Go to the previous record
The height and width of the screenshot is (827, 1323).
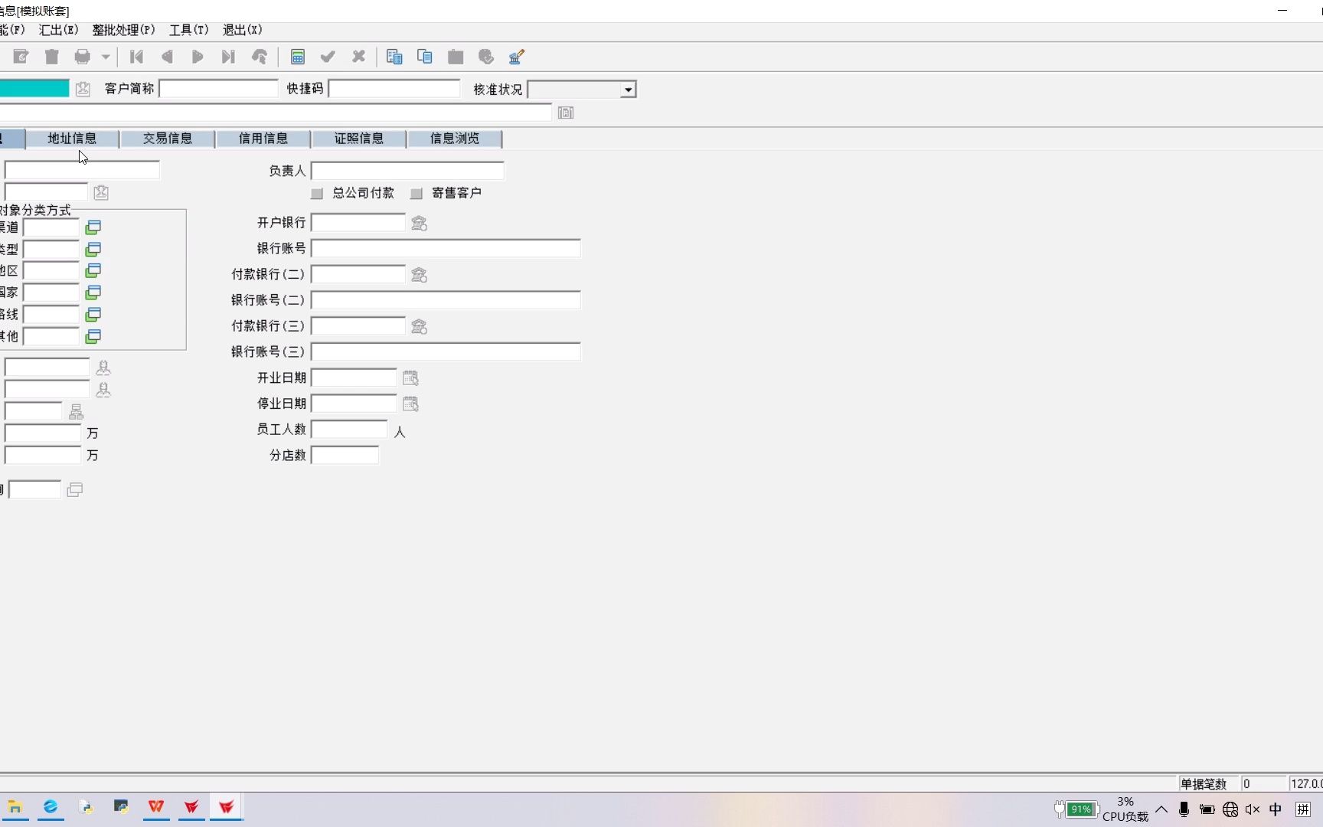167,57
